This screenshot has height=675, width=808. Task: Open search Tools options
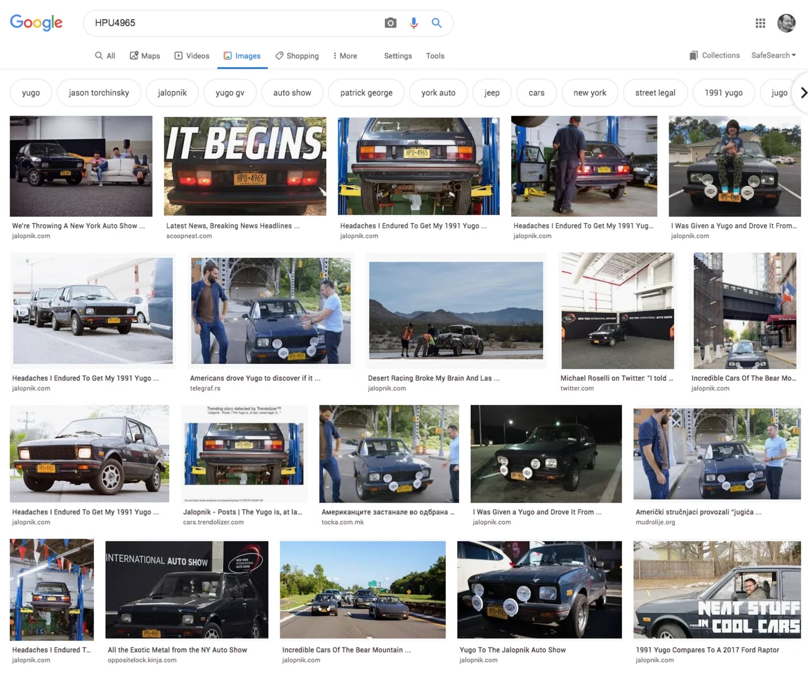click(x=435, y=56)
